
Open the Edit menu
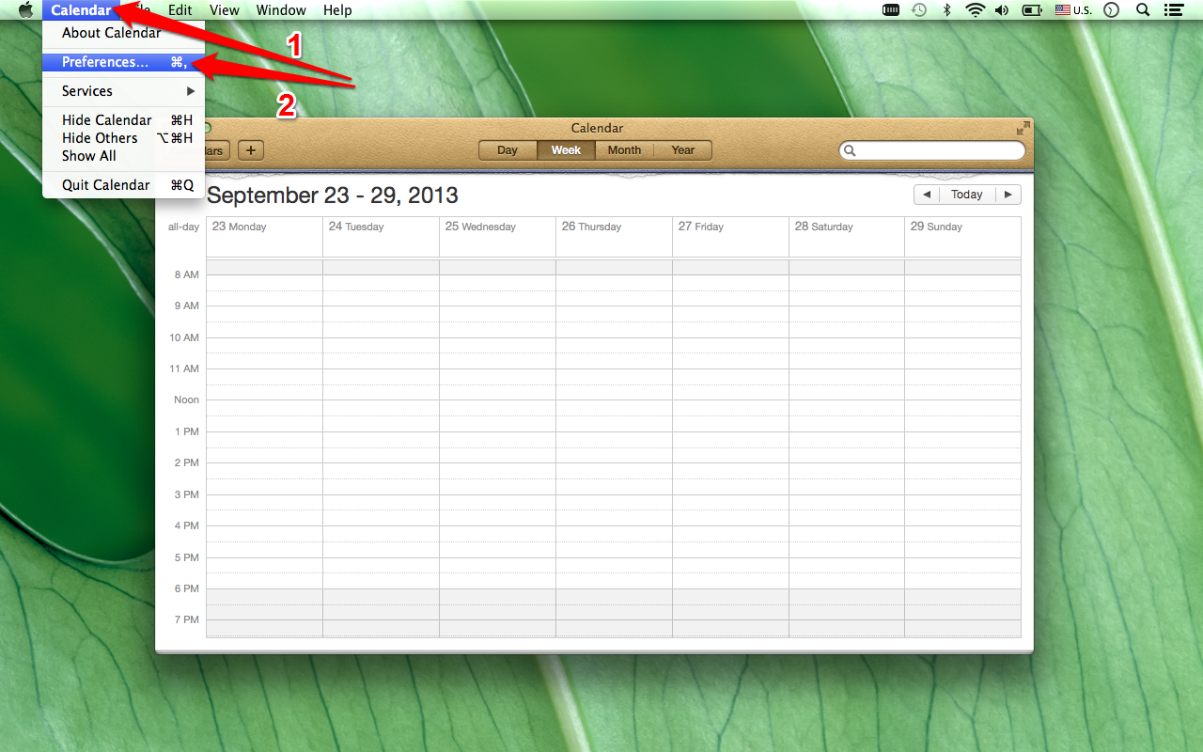pyautogui.click(x=180, y=10)
